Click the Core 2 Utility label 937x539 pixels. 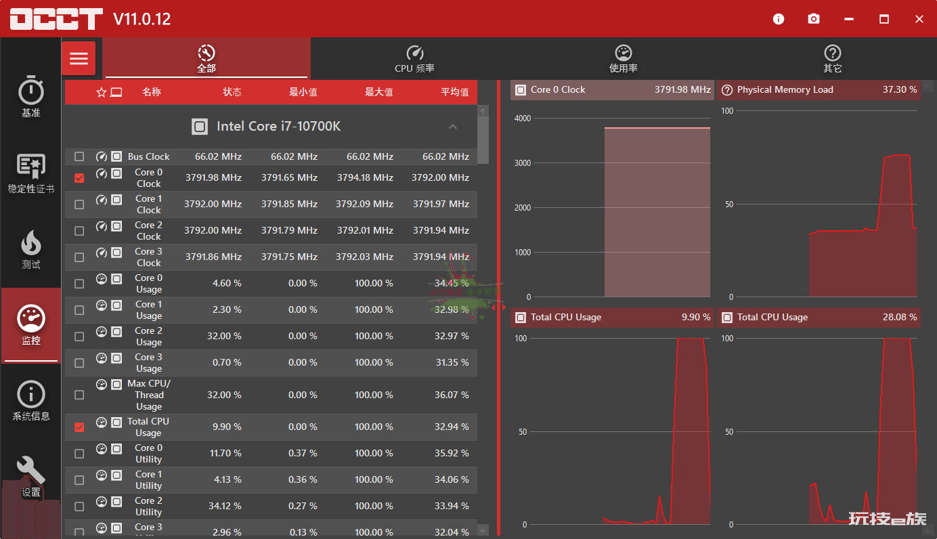point(148,506)
